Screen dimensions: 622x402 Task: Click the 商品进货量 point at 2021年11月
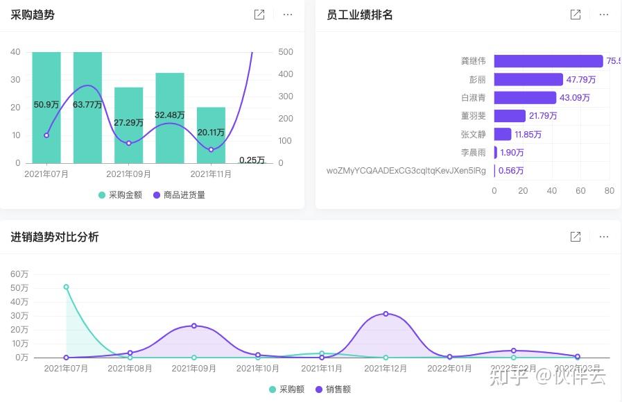coord(211,150)
